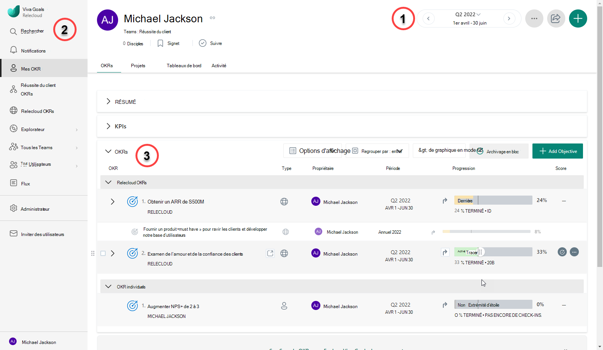The height and width of the screenshot is (350, 603).
Task: Click the Add Objective button
Action: click(558, 151)
